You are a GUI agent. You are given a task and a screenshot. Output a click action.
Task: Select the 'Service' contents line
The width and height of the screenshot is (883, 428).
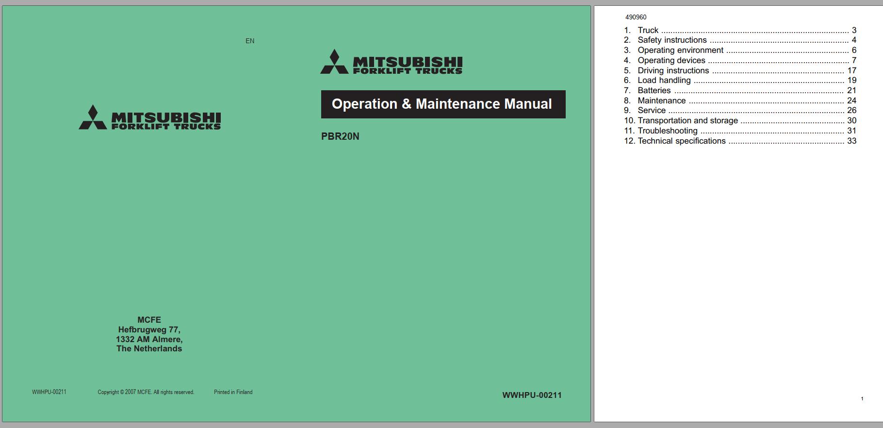click(x=740, y=111)
